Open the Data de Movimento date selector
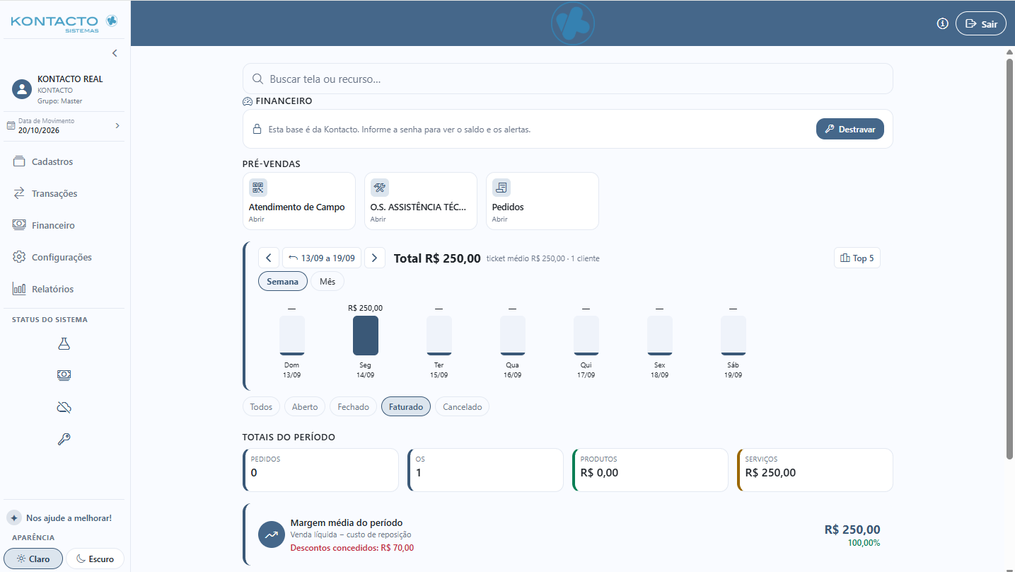This screenshot has width=1015, height=572. (64, 126)
